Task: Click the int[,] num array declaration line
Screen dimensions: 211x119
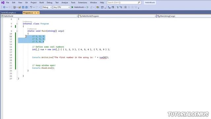Action: (x=71, y=50)
